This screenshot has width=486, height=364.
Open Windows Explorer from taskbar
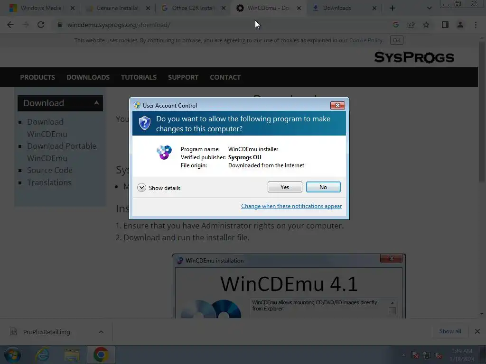72,355
